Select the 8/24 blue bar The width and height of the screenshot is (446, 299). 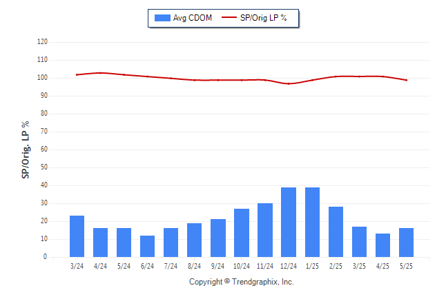[194, 240]
